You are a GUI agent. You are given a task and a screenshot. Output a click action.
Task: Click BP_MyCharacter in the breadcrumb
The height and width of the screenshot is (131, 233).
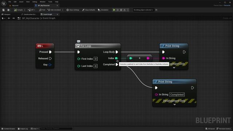pos(31,18)
